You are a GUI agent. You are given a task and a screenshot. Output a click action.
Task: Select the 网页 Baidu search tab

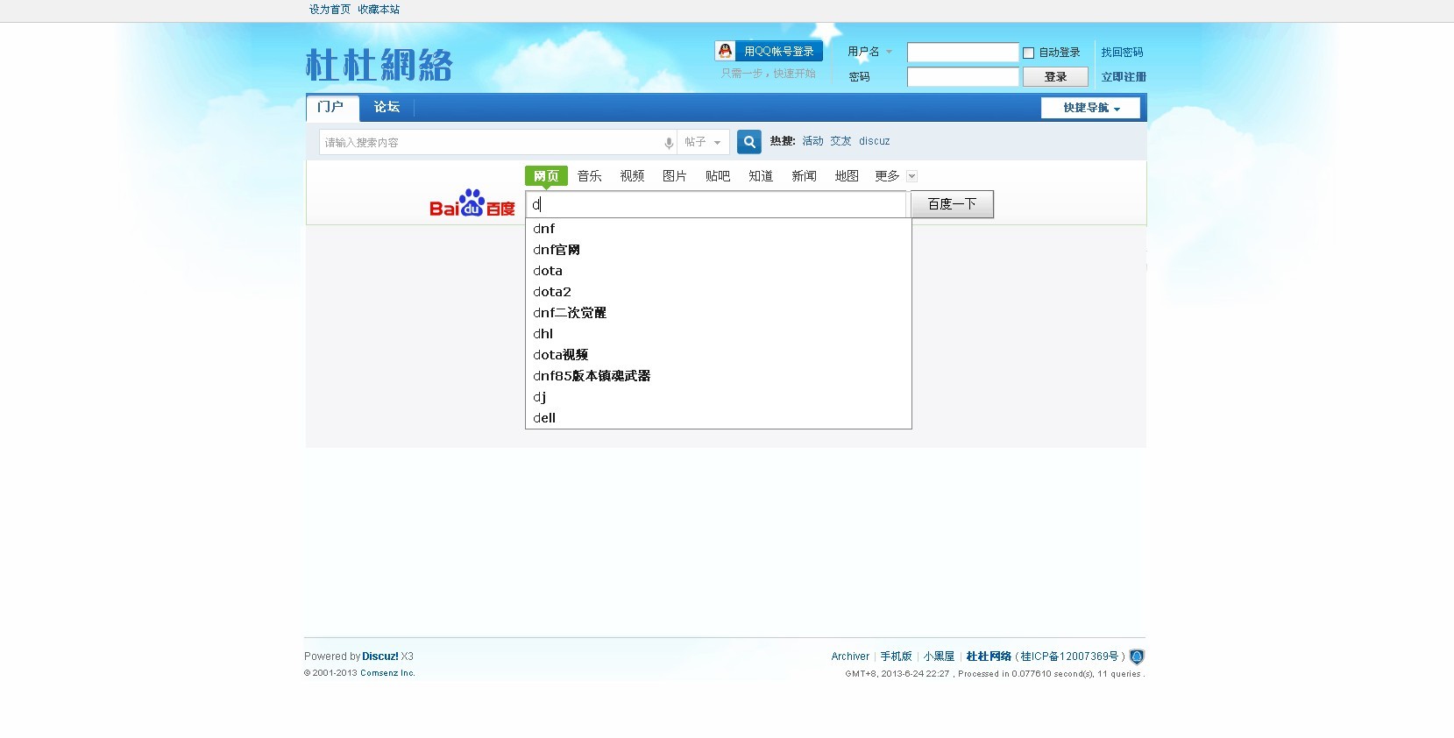[546, 176]
